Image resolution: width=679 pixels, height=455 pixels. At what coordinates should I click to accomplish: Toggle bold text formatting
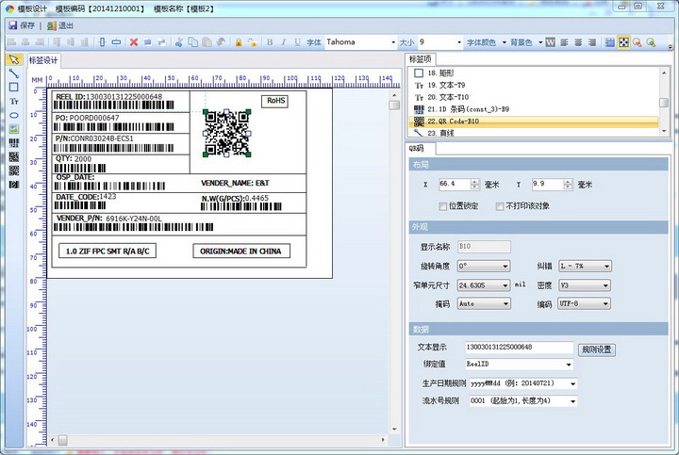[270, 42]
